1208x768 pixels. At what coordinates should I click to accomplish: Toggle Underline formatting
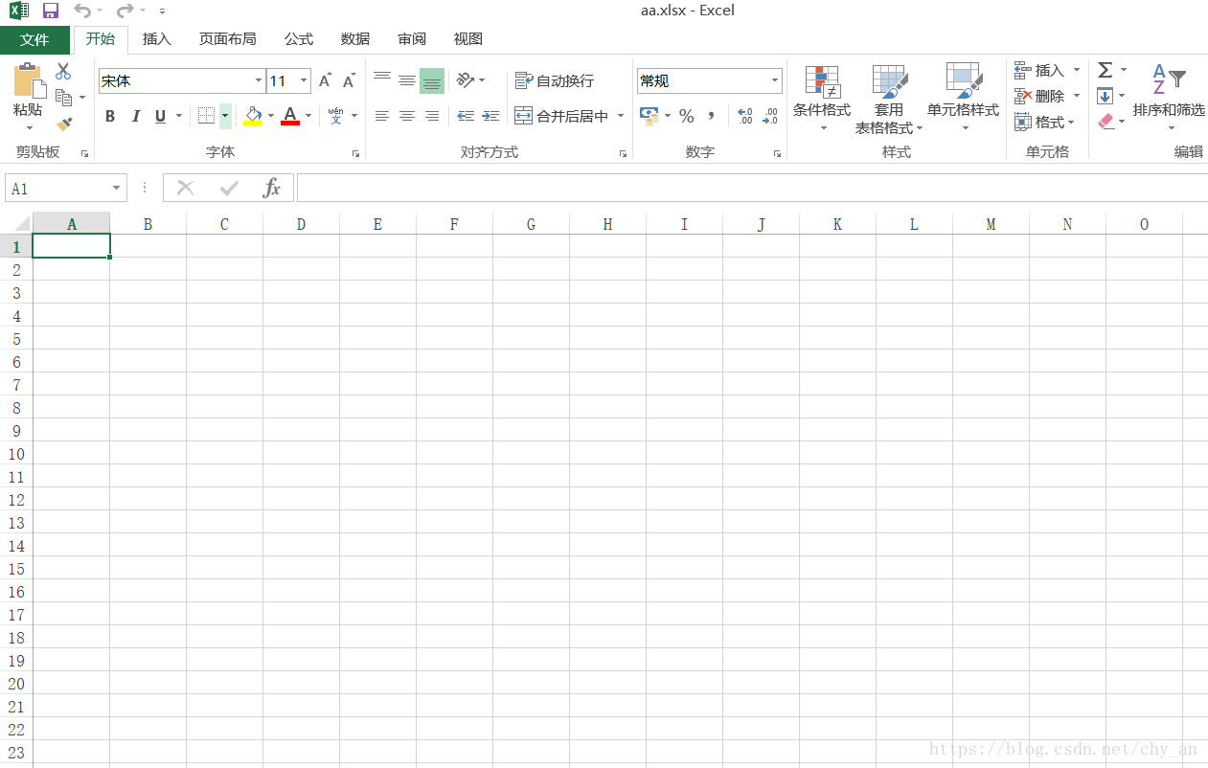coord(160,116)
